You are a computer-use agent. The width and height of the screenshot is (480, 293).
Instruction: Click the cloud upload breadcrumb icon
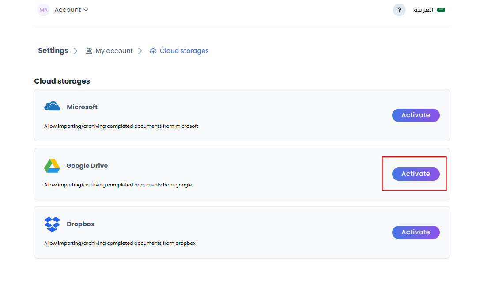coord(153,51)
